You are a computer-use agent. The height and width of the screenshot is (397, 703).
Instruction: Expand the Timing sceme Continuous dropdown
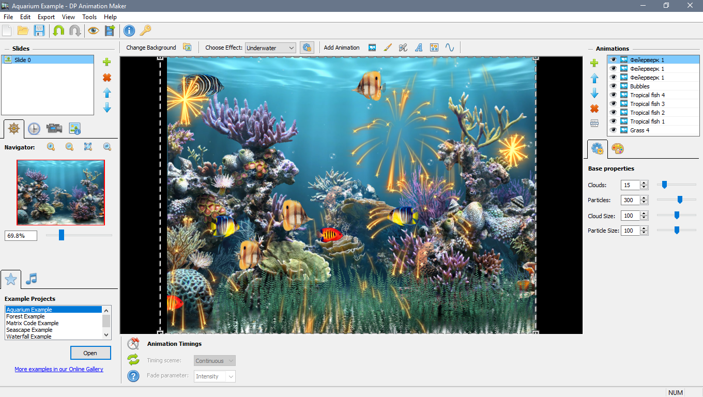point(215,361)
